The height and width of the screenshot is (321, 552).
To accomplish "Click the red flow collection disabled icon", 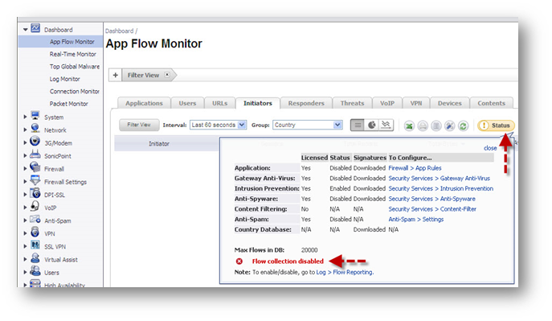I will (x=239, y=261).
